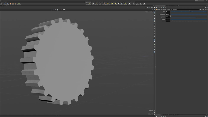This screenshot has height=117, width=208.
Task: Create a Caustic Light from the shelf
Action: click(122, 4)
